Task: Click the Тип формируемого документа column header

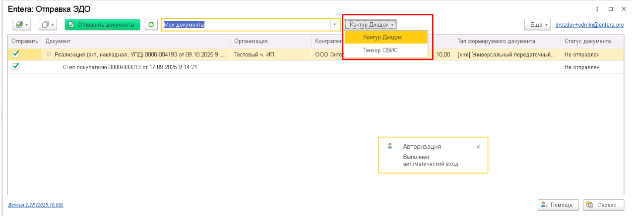Action: [x=507, y=41]
